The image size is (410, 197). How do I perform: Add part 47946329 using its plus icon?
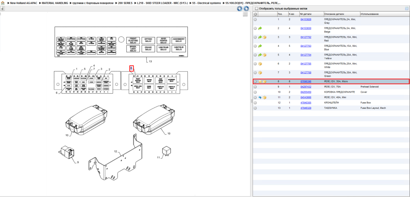pyautogui.click(x=255, y=108)
